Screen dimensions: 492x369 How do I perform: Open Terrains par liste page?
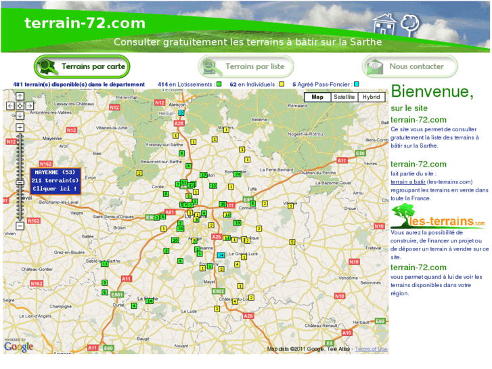(x=246, y=66)
